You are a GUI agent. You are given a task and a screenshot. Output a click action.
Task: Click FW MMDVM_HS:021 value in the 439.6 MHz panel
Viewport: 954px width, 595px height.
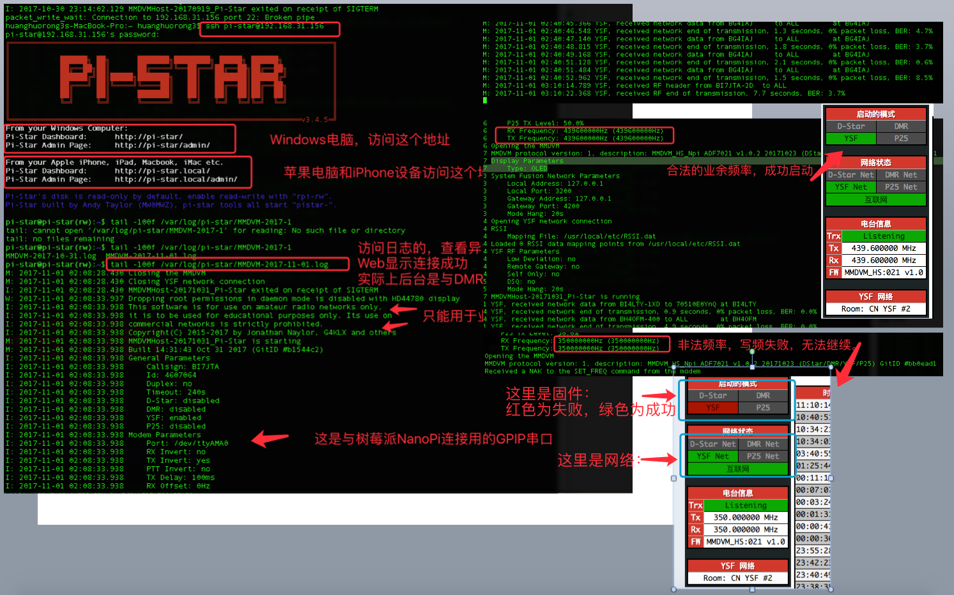(x=884, y=273)
